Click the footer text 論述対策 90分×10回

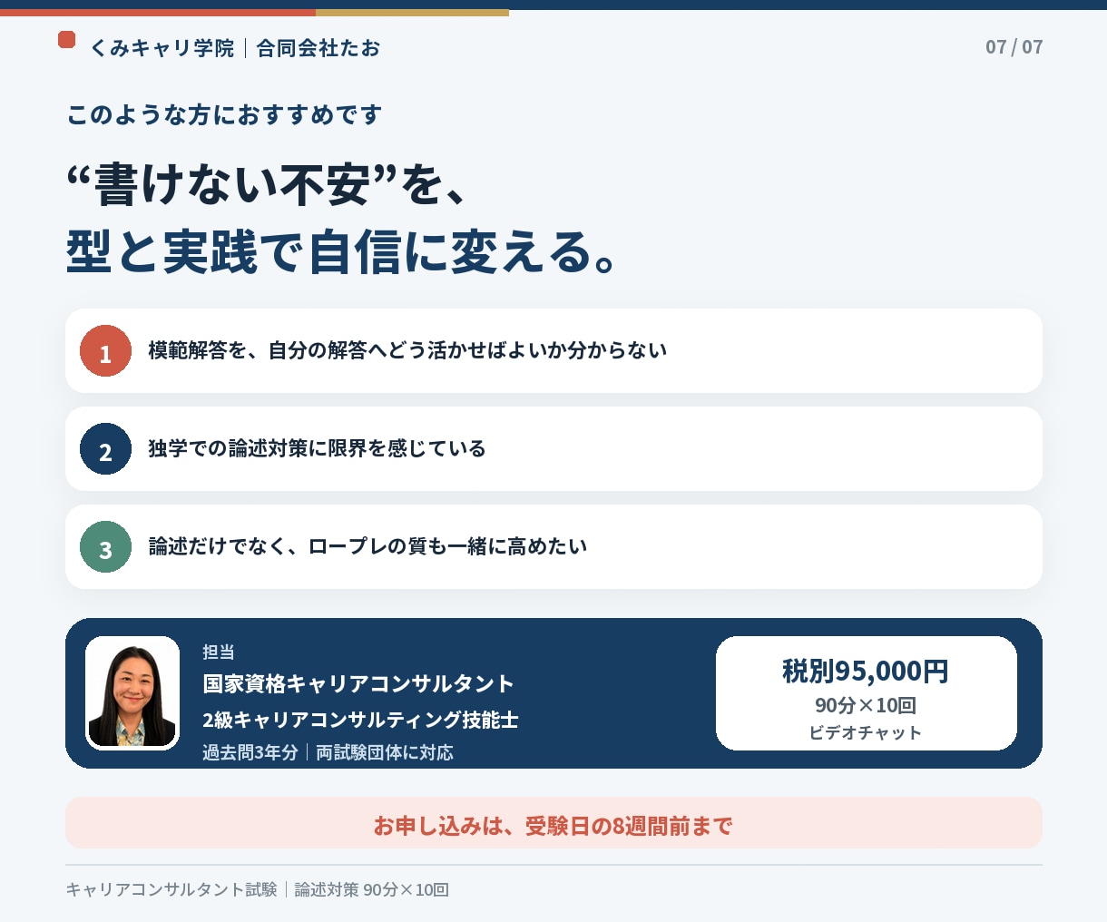[372, 889]
